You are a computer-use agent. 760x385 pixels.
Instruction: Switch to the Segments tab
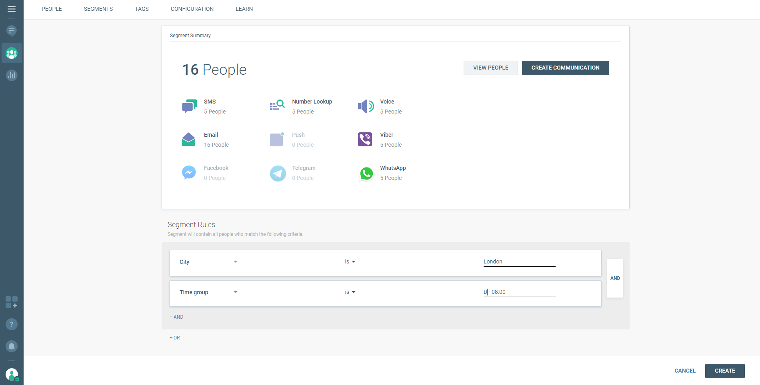click(98, 9)
